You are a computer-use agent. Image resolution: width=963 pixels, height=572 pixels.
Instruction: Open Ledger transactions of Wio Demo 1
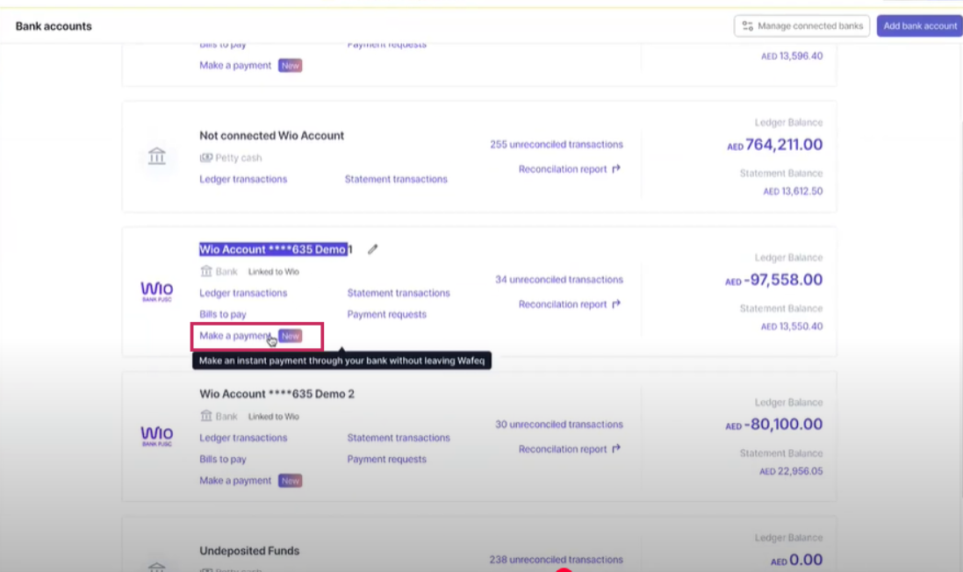[243, 293]
